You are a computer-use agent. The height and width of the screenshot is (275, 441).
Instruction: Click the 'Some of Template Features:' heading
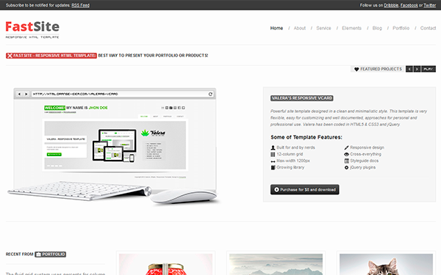point(306,137)
